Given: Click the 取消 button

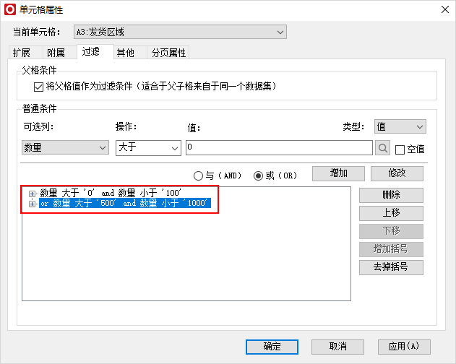Looking at the screenshot, I should (x=337, y=347).
